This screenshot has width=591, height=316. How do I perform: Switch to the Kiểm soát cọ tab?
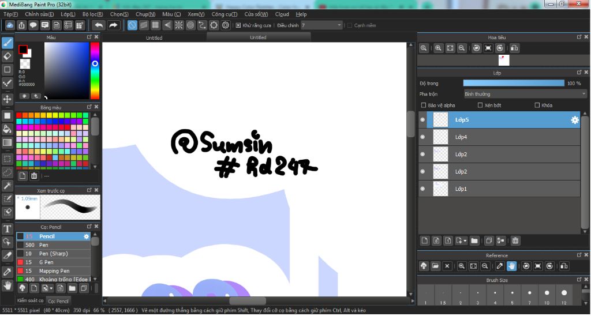(x=30, y=300)
